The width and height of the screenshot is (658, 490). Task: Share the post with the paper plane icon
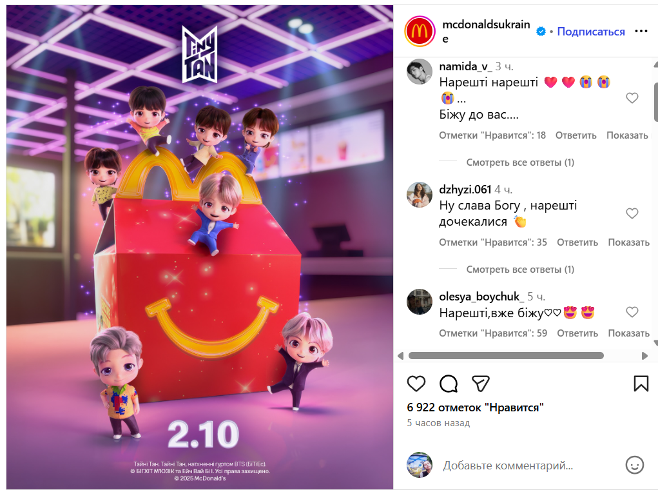pyautogui.click(x=481, y=384)
